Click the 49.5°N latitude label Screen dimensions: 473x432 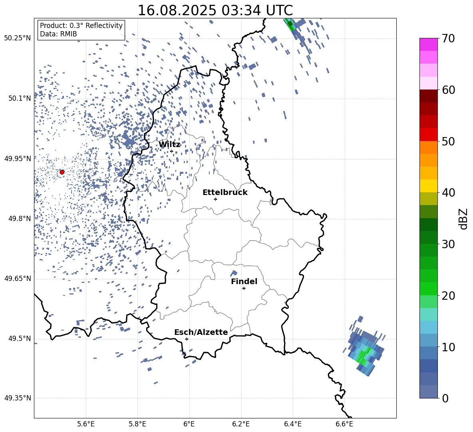point(20,338)
